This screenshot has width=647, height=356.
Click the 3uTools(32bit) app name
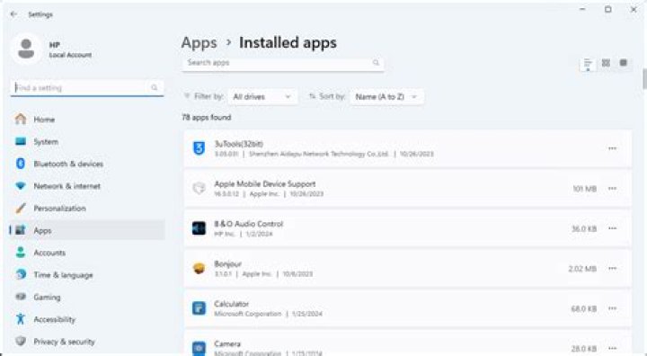pos(238,144)
